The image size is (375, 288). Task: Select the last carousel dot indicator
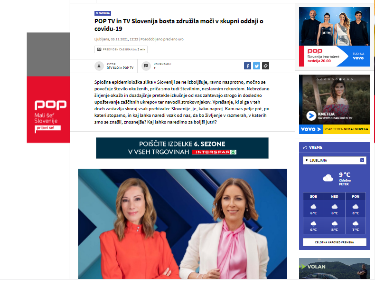point(352,79)
